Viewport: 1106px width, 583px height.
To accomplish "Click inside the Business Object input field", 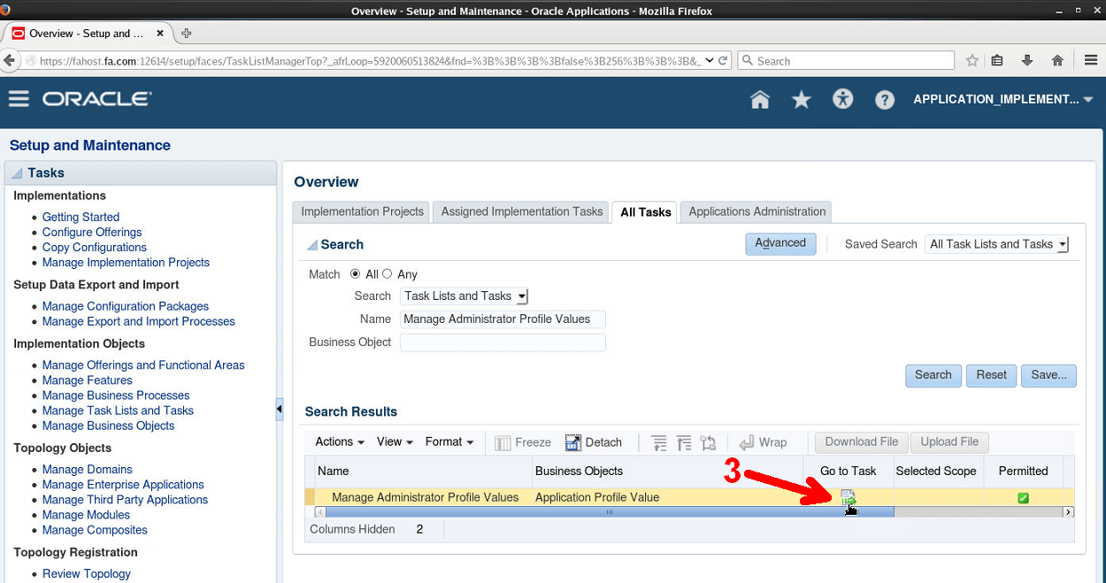I will click(502, 341).
